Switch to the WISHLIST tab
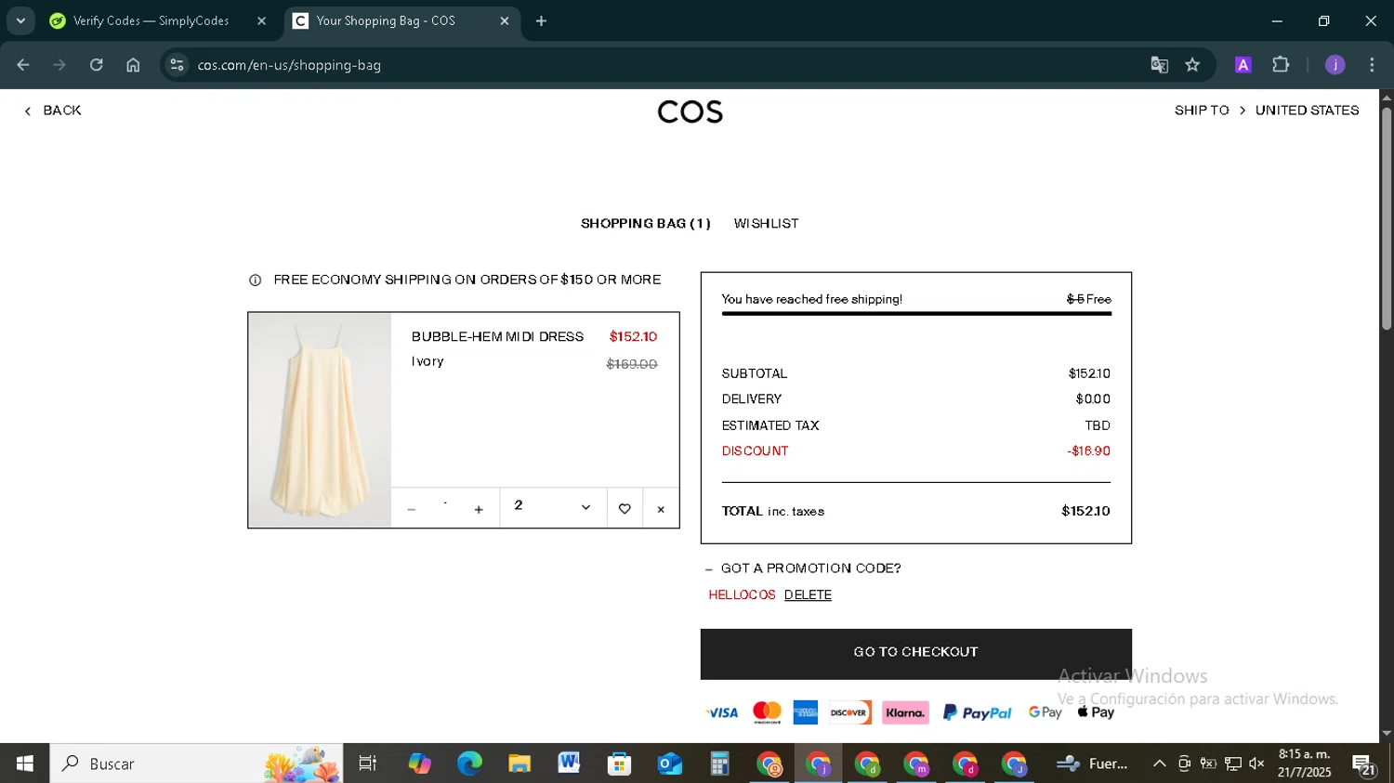 tap(766, 224)
